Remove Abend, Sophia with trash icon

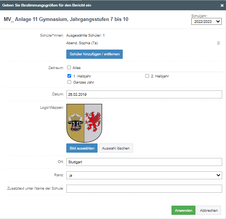click(x=218, y=43)
